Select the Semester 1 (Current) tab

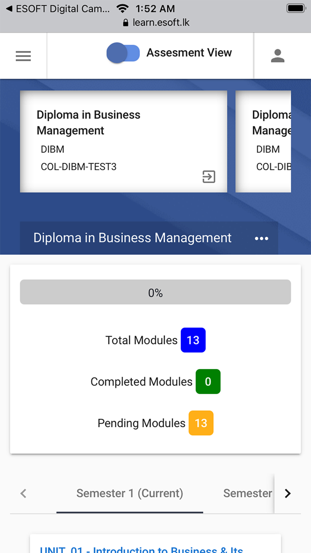[x=130, y=493]
